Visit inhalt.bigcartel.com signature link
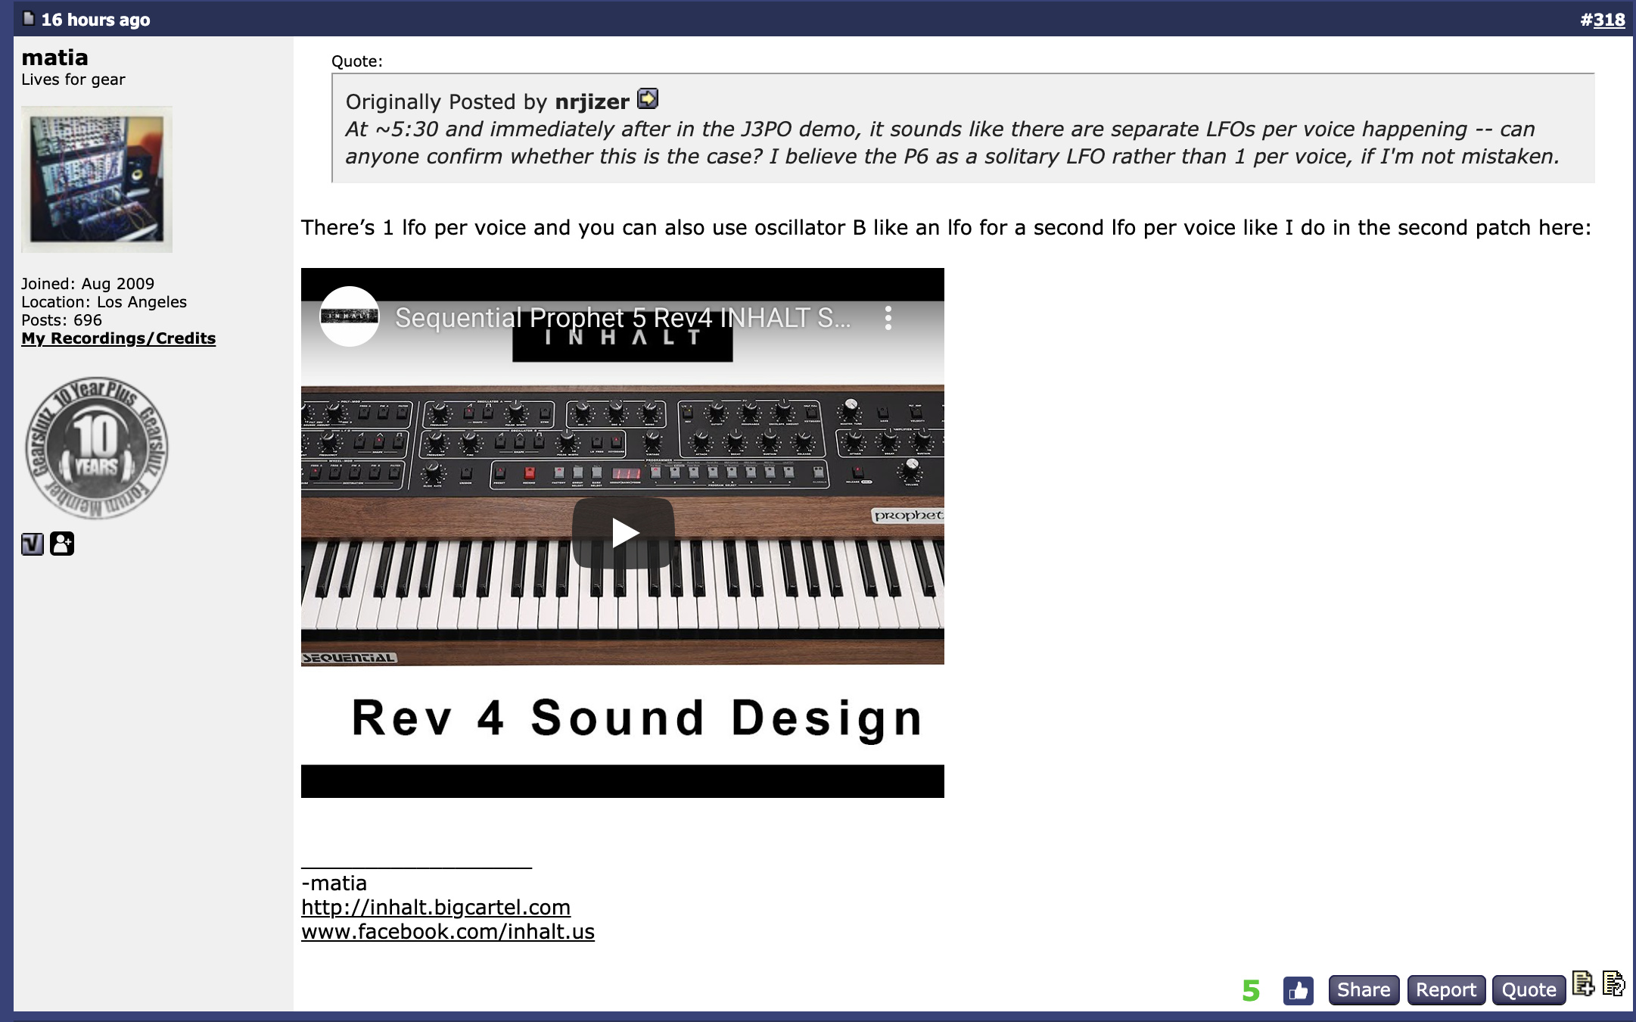 pyautogui.click(x=436, y=907)
